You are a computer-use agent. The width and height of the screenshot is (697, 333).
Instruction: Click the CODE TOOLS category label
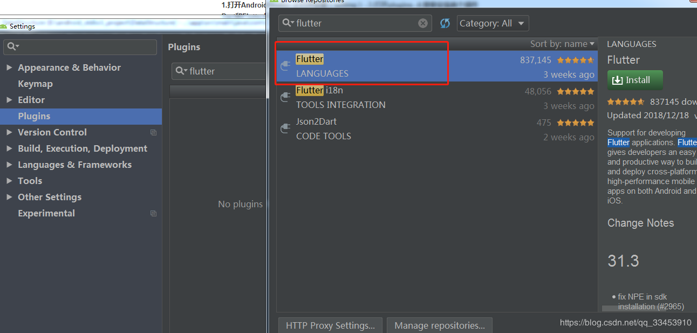324,136
